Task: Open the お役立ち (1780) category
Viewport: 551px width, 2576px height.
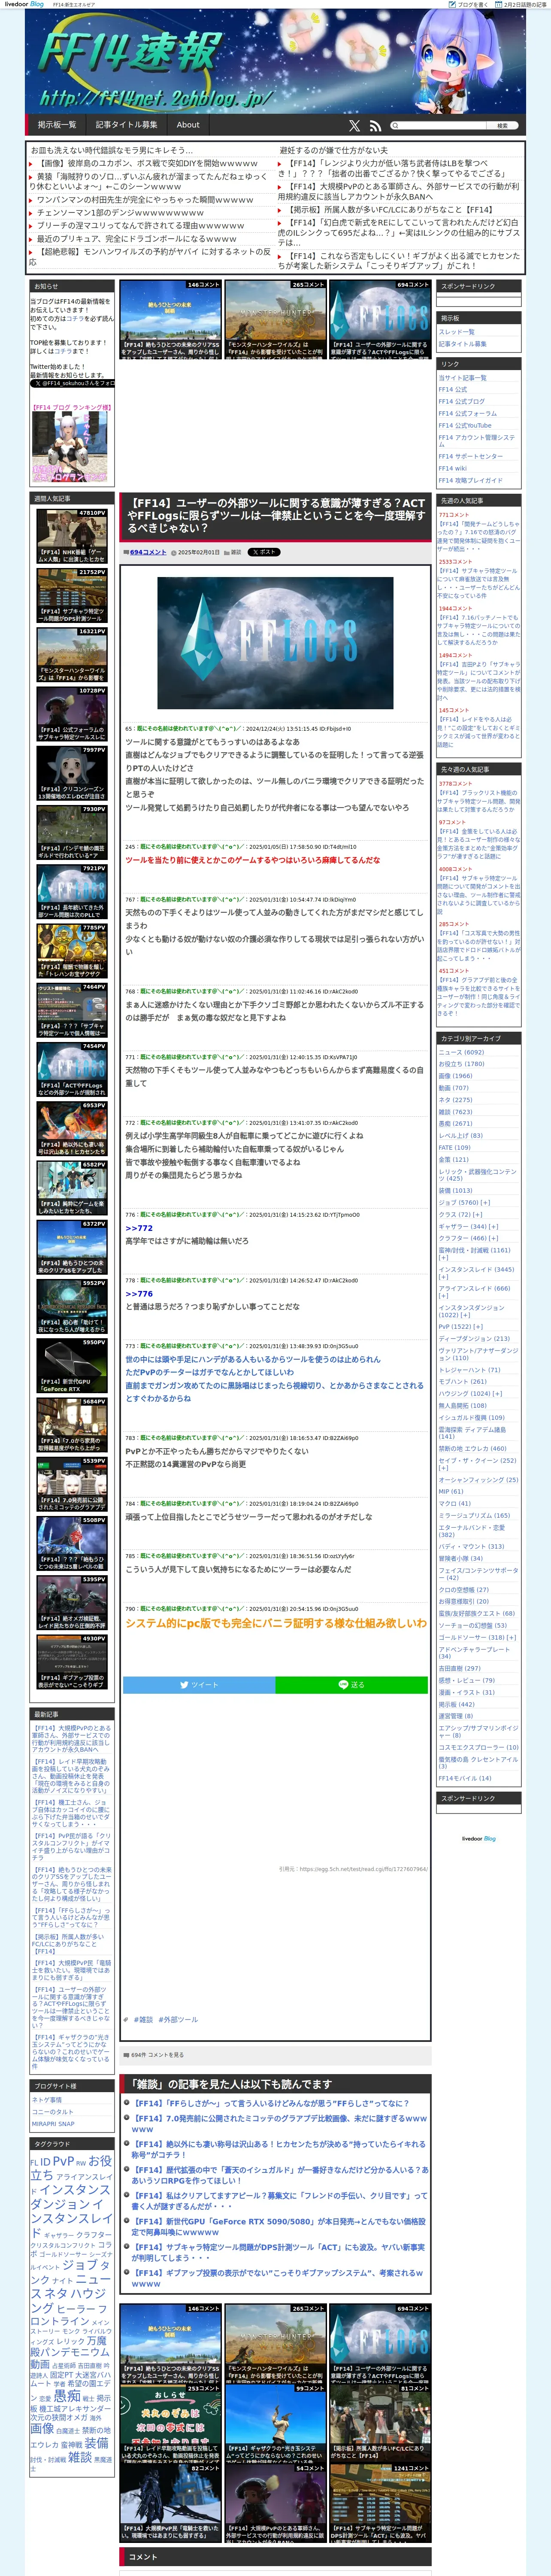Action: tap(461, 1064)
